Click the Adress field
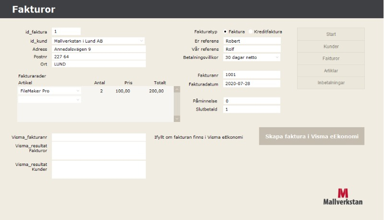Viewport: 384px width, 220px height. [99, 49]
